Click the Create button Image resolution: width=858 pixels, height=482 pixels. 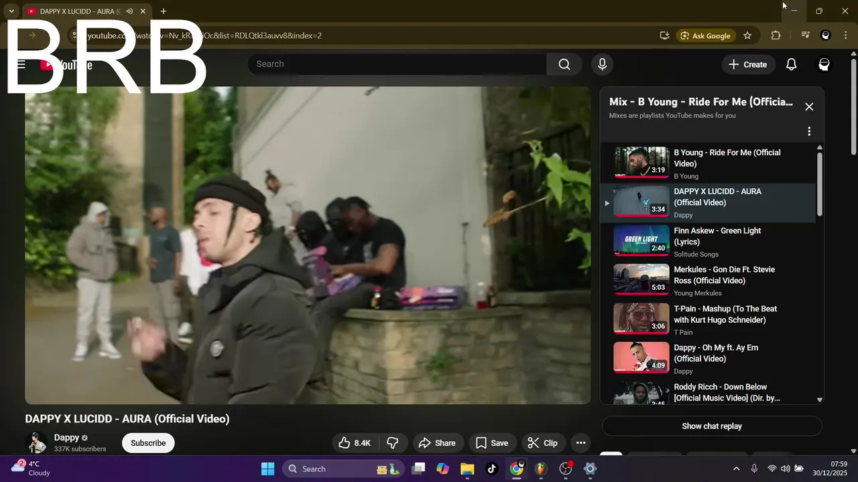(x=747, y=64)
